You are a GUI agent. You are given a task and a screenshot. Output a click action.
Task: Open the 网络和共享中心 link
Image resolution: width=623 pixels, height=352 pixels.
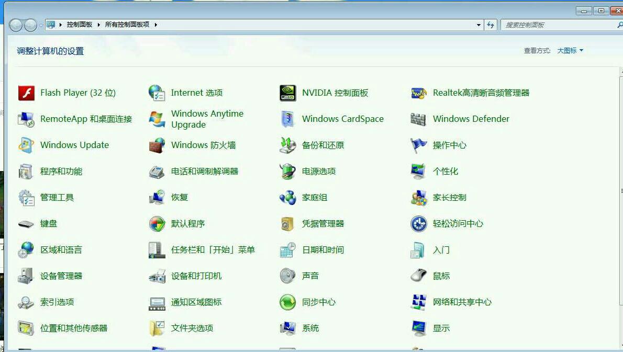pyautogui.click(x=462, y=302)
